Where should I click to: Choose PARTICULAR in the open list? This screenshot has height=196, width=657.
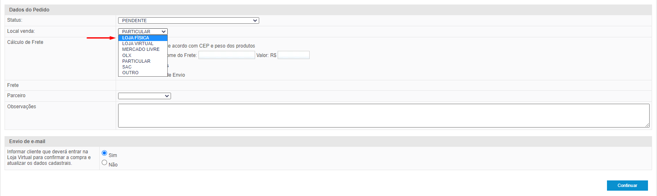coord(136,61)
